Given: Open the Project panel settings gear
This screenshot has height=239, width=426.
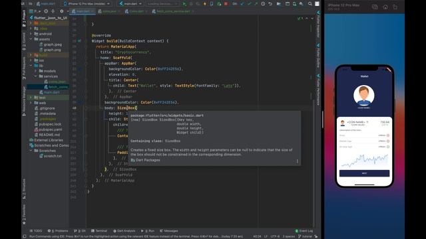Looking at the screenshot, I should click(62, 11).
